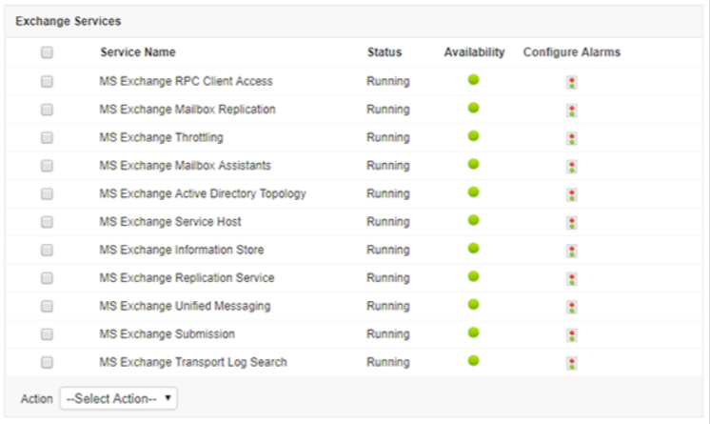710x424 pixels.
Task: Open alarm settings for MS Exchange Information Store
Action: click(x=571, y=251)
